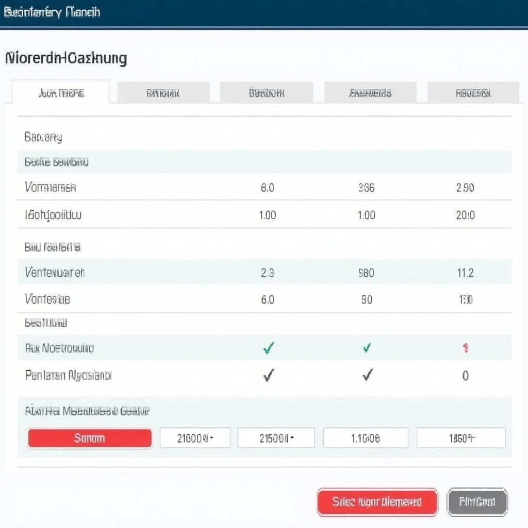Screen dimensions: 528x528
Task: Switch to the second tab "Rhtoan"
Action: point(163,93)
